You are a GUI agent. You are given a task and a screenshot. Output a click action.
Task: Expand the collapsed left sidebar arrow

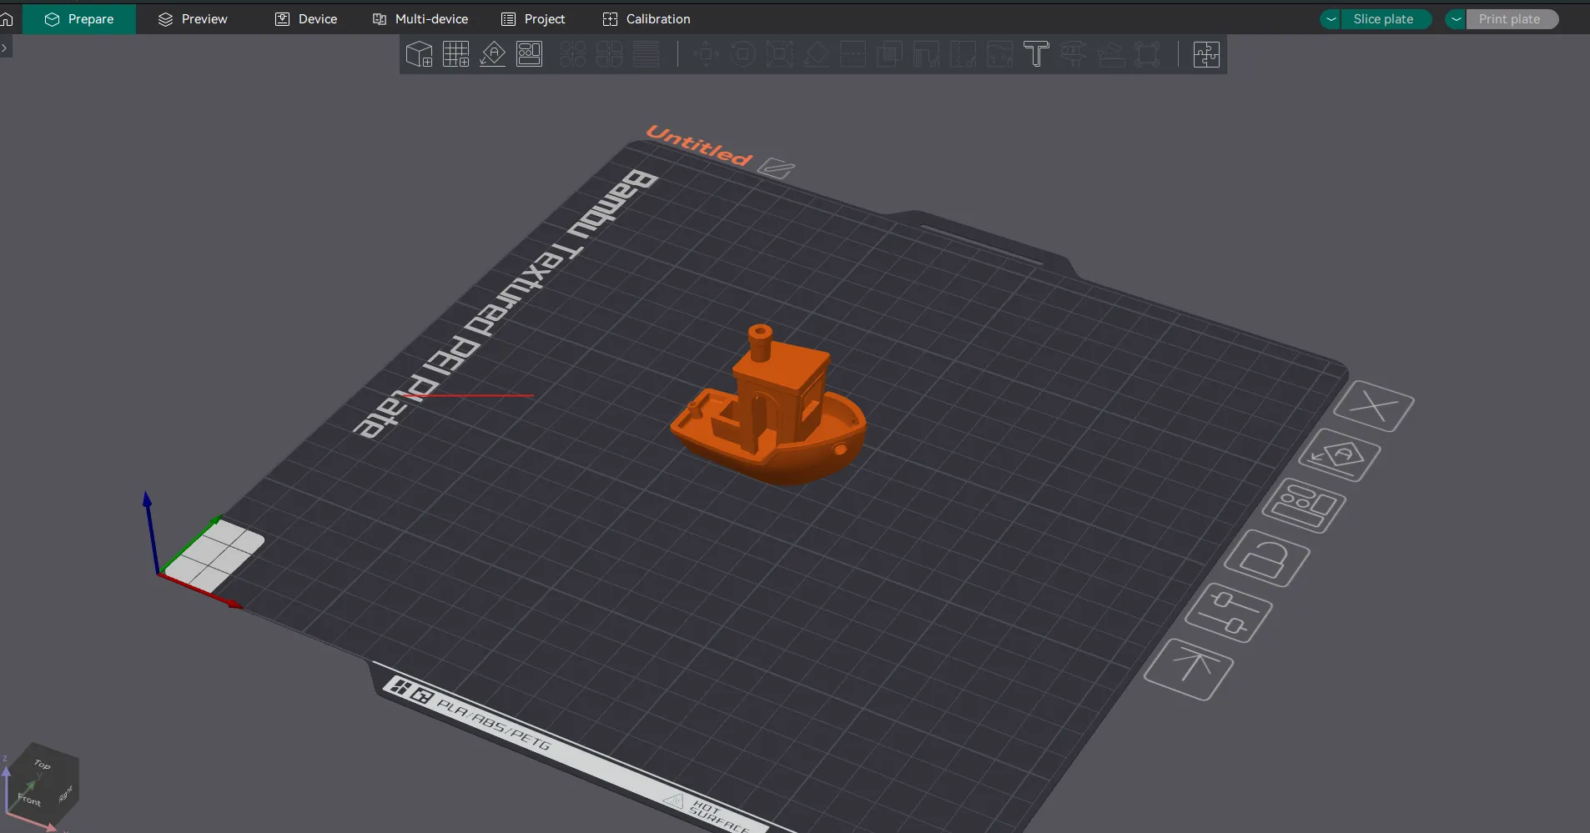pos(5,48)
